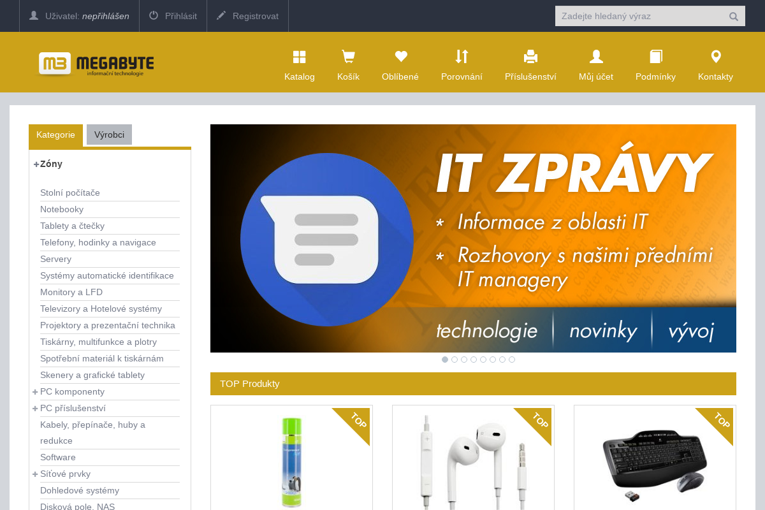The image size is (765, 510).
Task: Expand the Zóny category section
Action: [35, 164]
